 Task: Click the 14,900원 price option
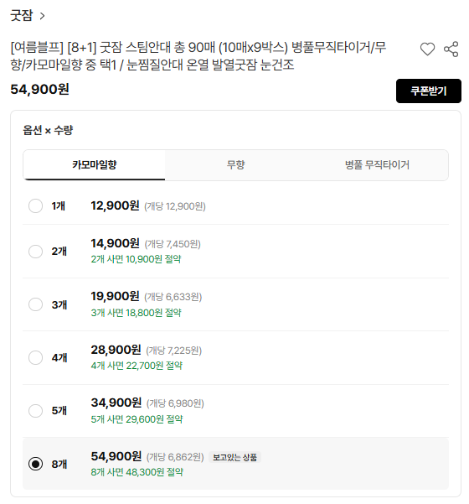coord(235,251)
